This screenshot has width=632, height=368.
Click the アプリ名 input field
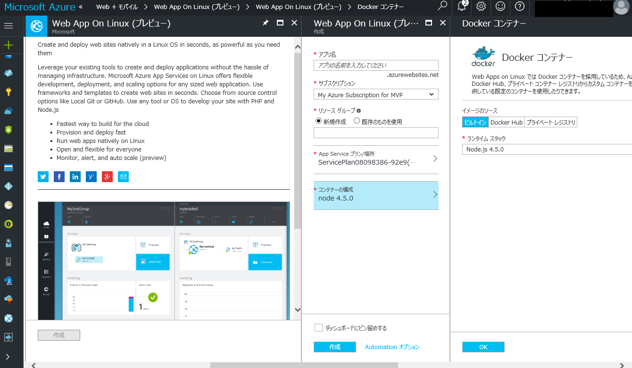pyautogui.click(x=375, y=65)
